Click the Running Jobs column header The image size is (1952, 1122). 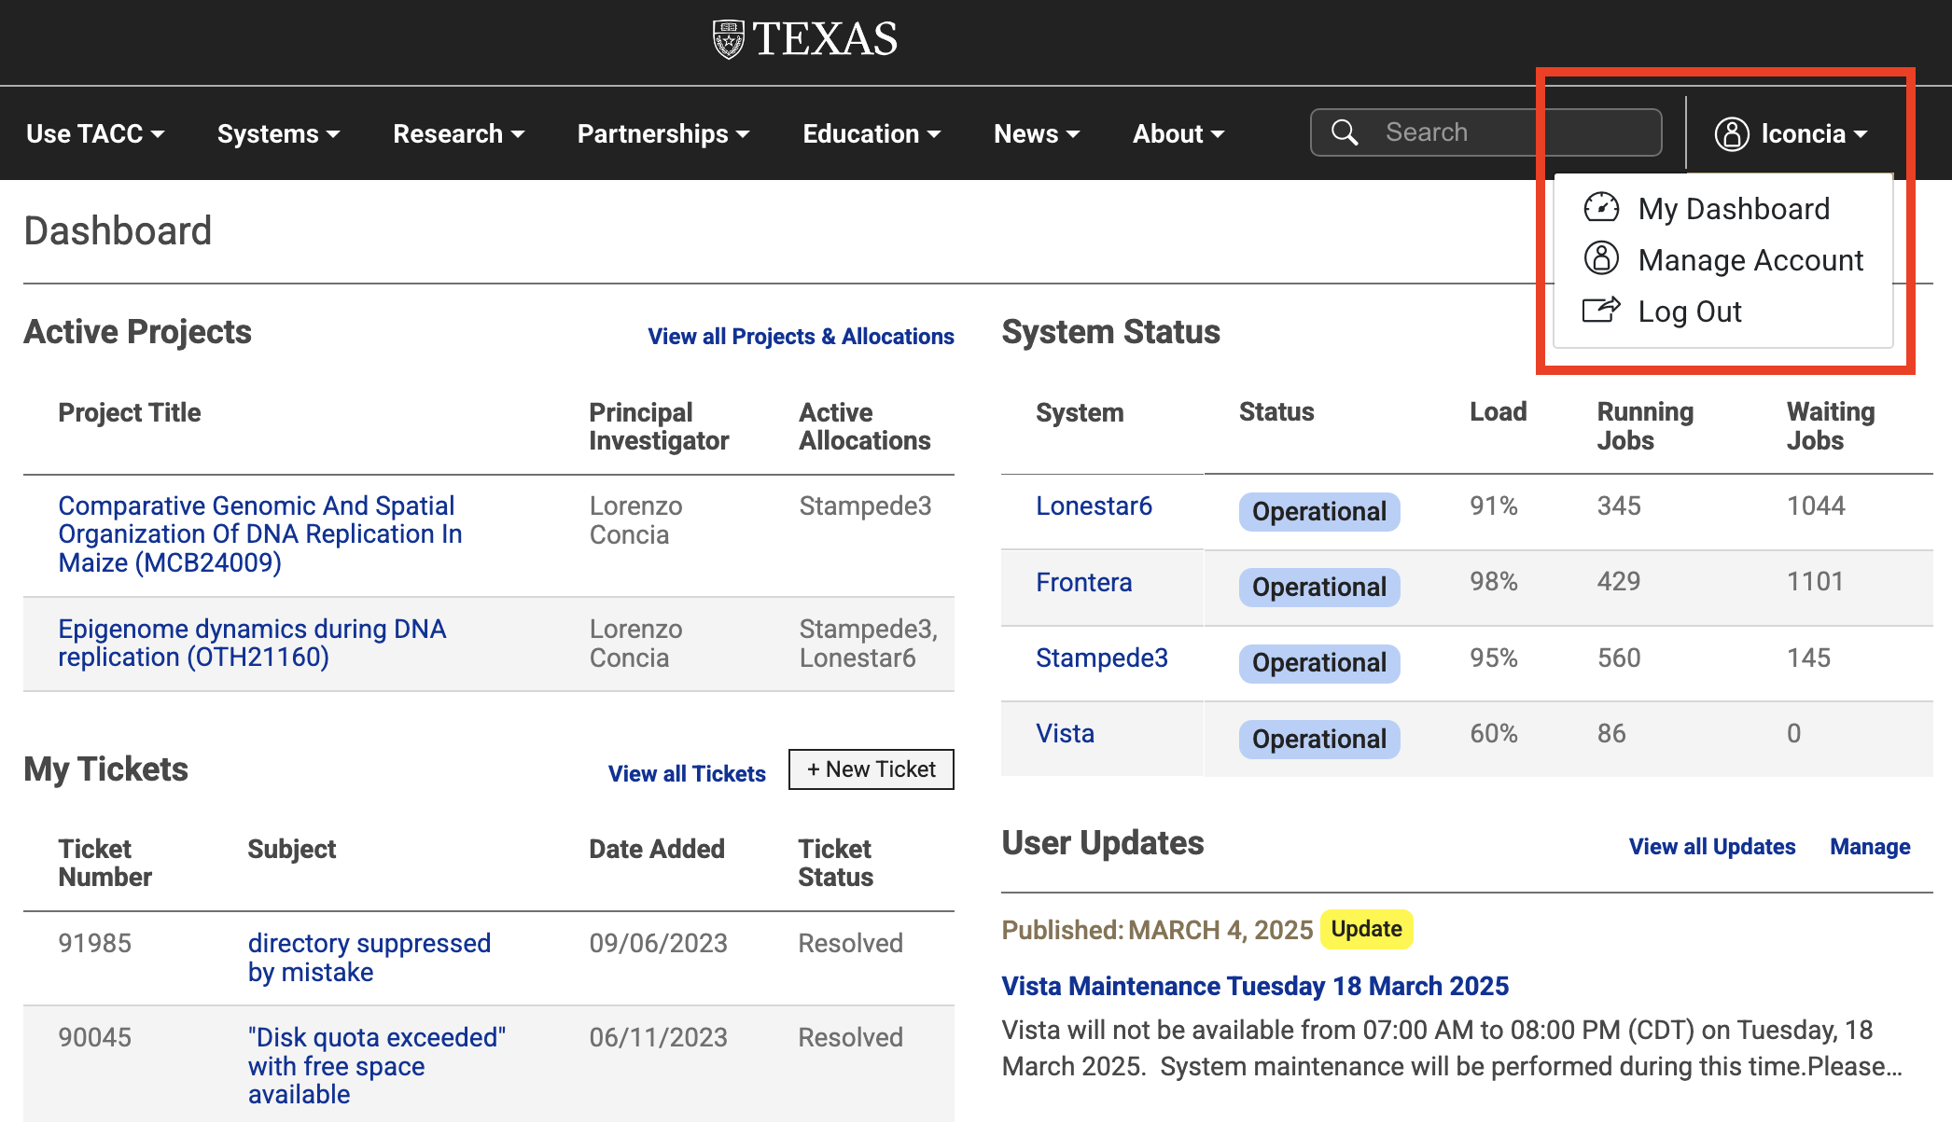pos(1645,426)
